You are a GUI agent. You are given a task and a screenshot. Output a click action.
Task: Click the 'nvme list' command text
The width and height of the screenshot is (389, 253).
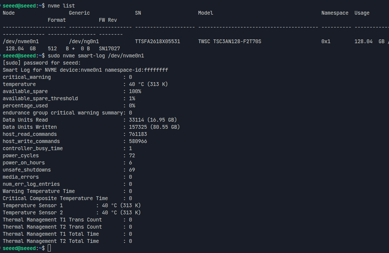point(61,6)
